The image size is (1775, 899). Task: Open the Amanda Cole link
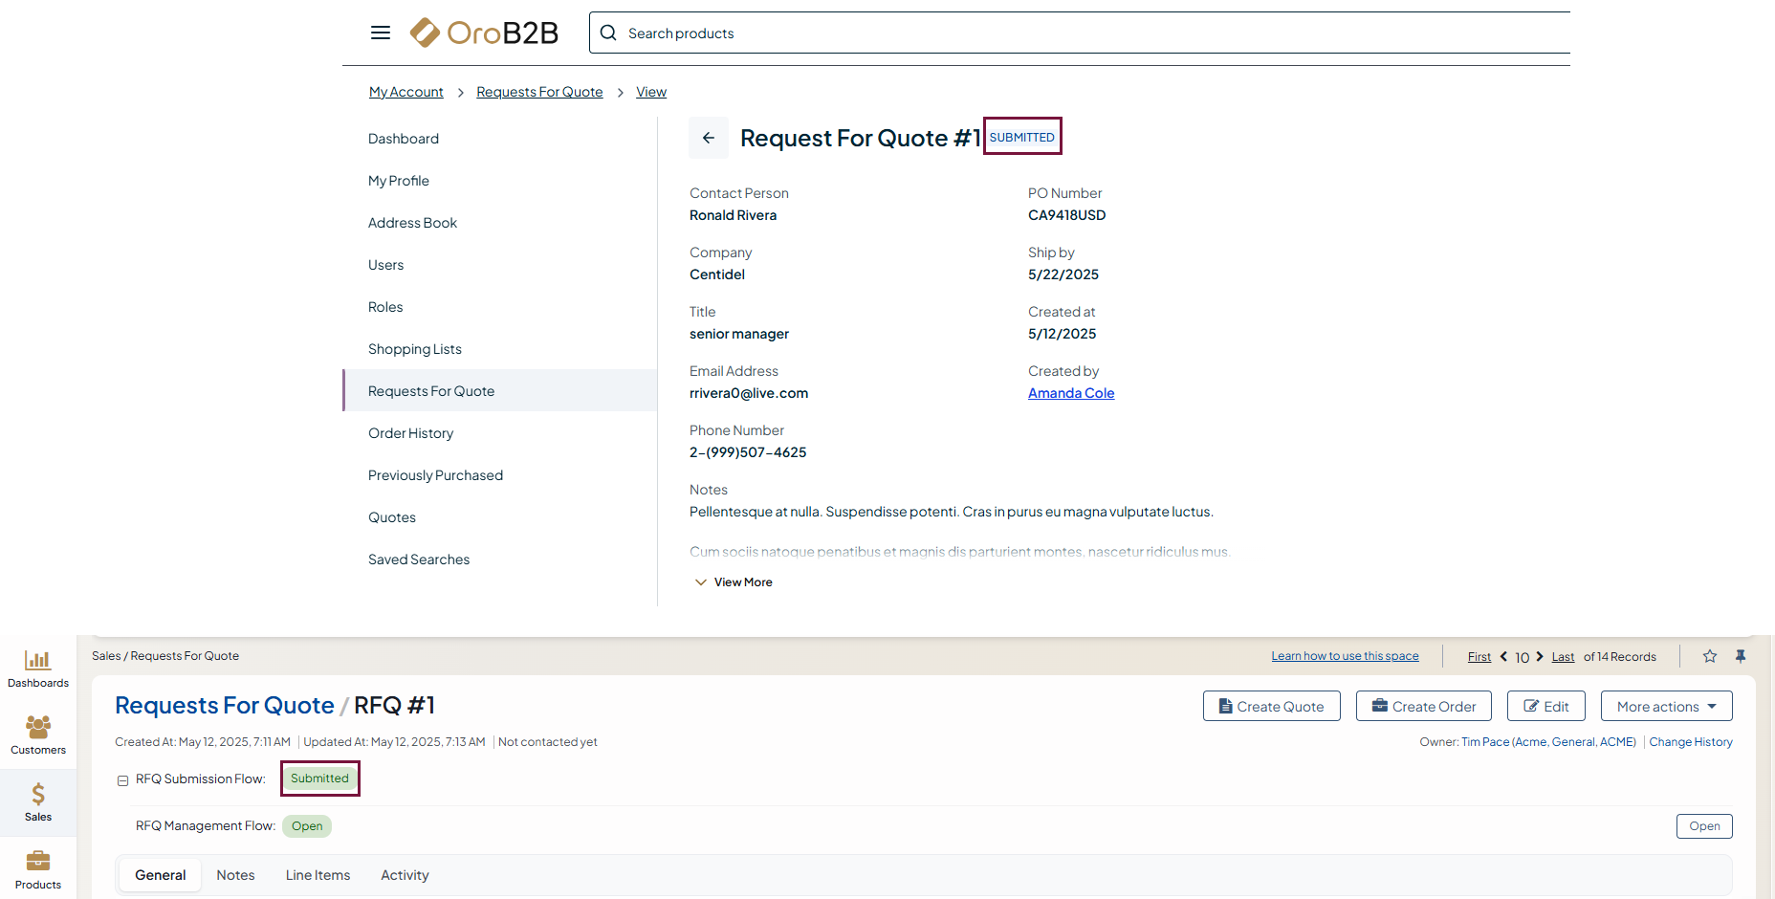pos(1071,393)
